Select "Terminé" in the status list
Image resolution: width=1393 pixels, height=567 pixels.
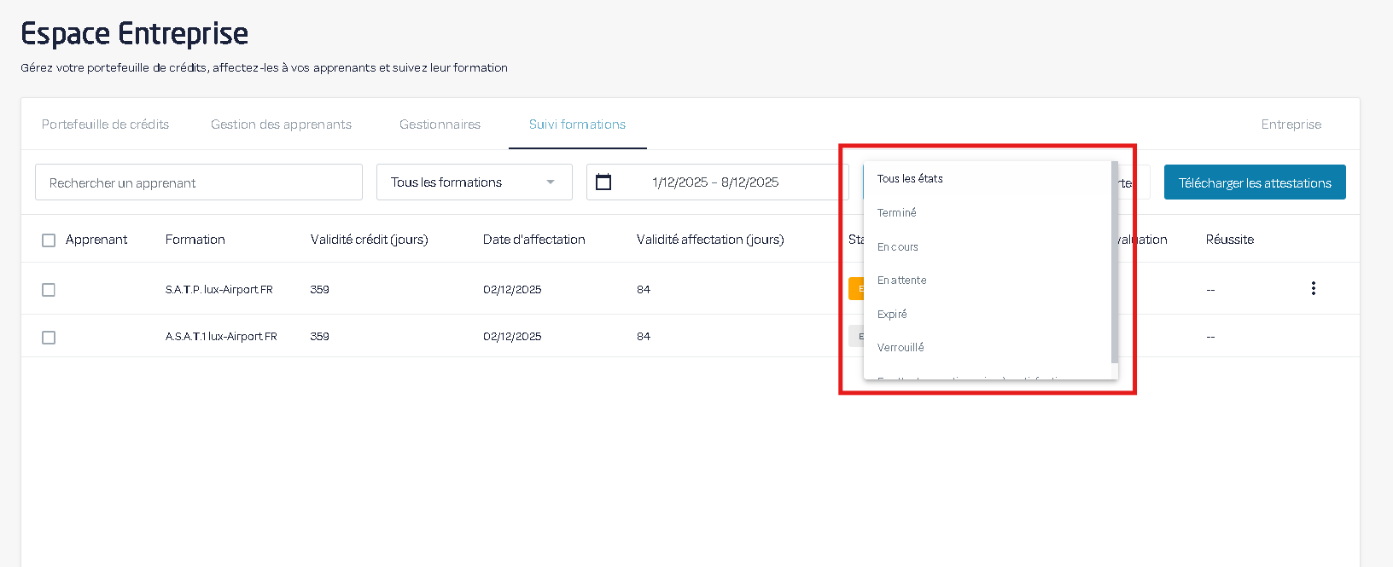coord(897,213)
